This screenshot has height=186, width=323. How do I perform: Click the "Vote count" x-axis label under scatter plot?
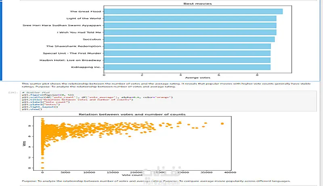[132, 175]
